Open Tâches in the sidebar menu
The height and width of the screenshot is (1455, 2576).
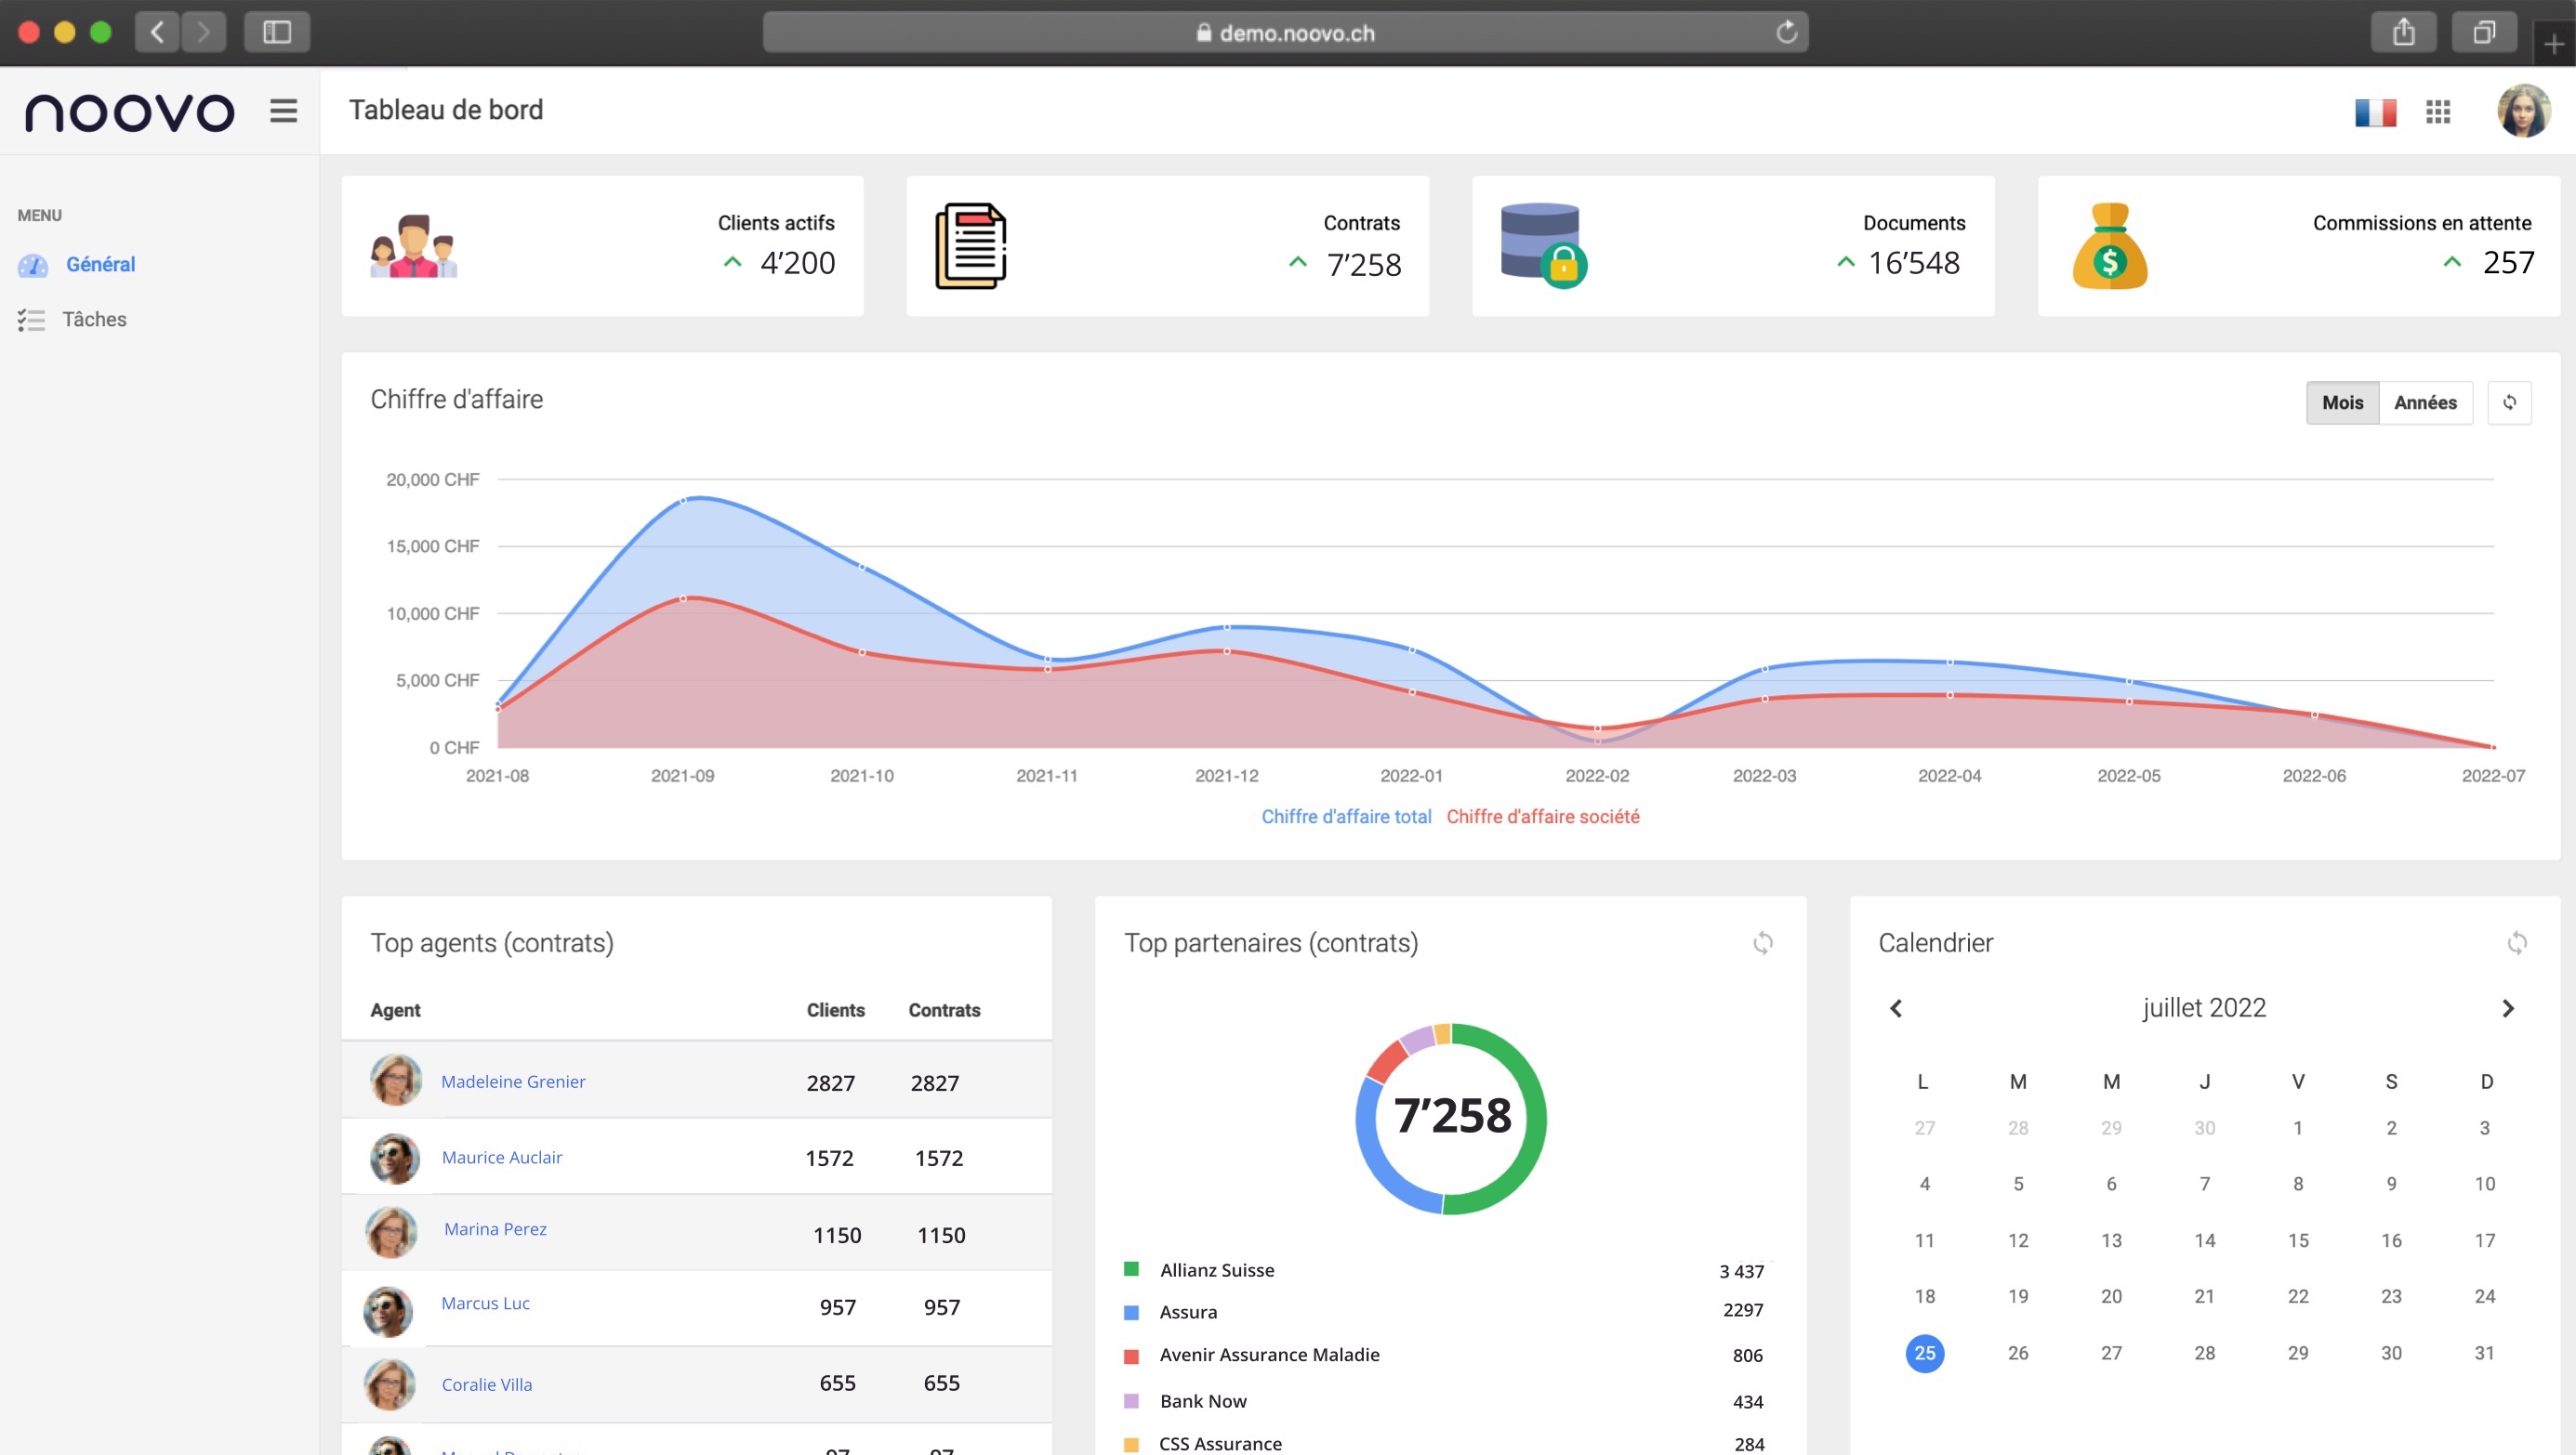tap(94, 320)
